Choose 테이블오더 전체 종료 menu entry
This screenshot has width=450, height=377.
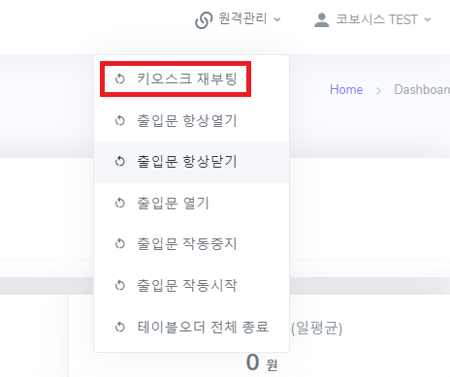[x=191, y=327]
